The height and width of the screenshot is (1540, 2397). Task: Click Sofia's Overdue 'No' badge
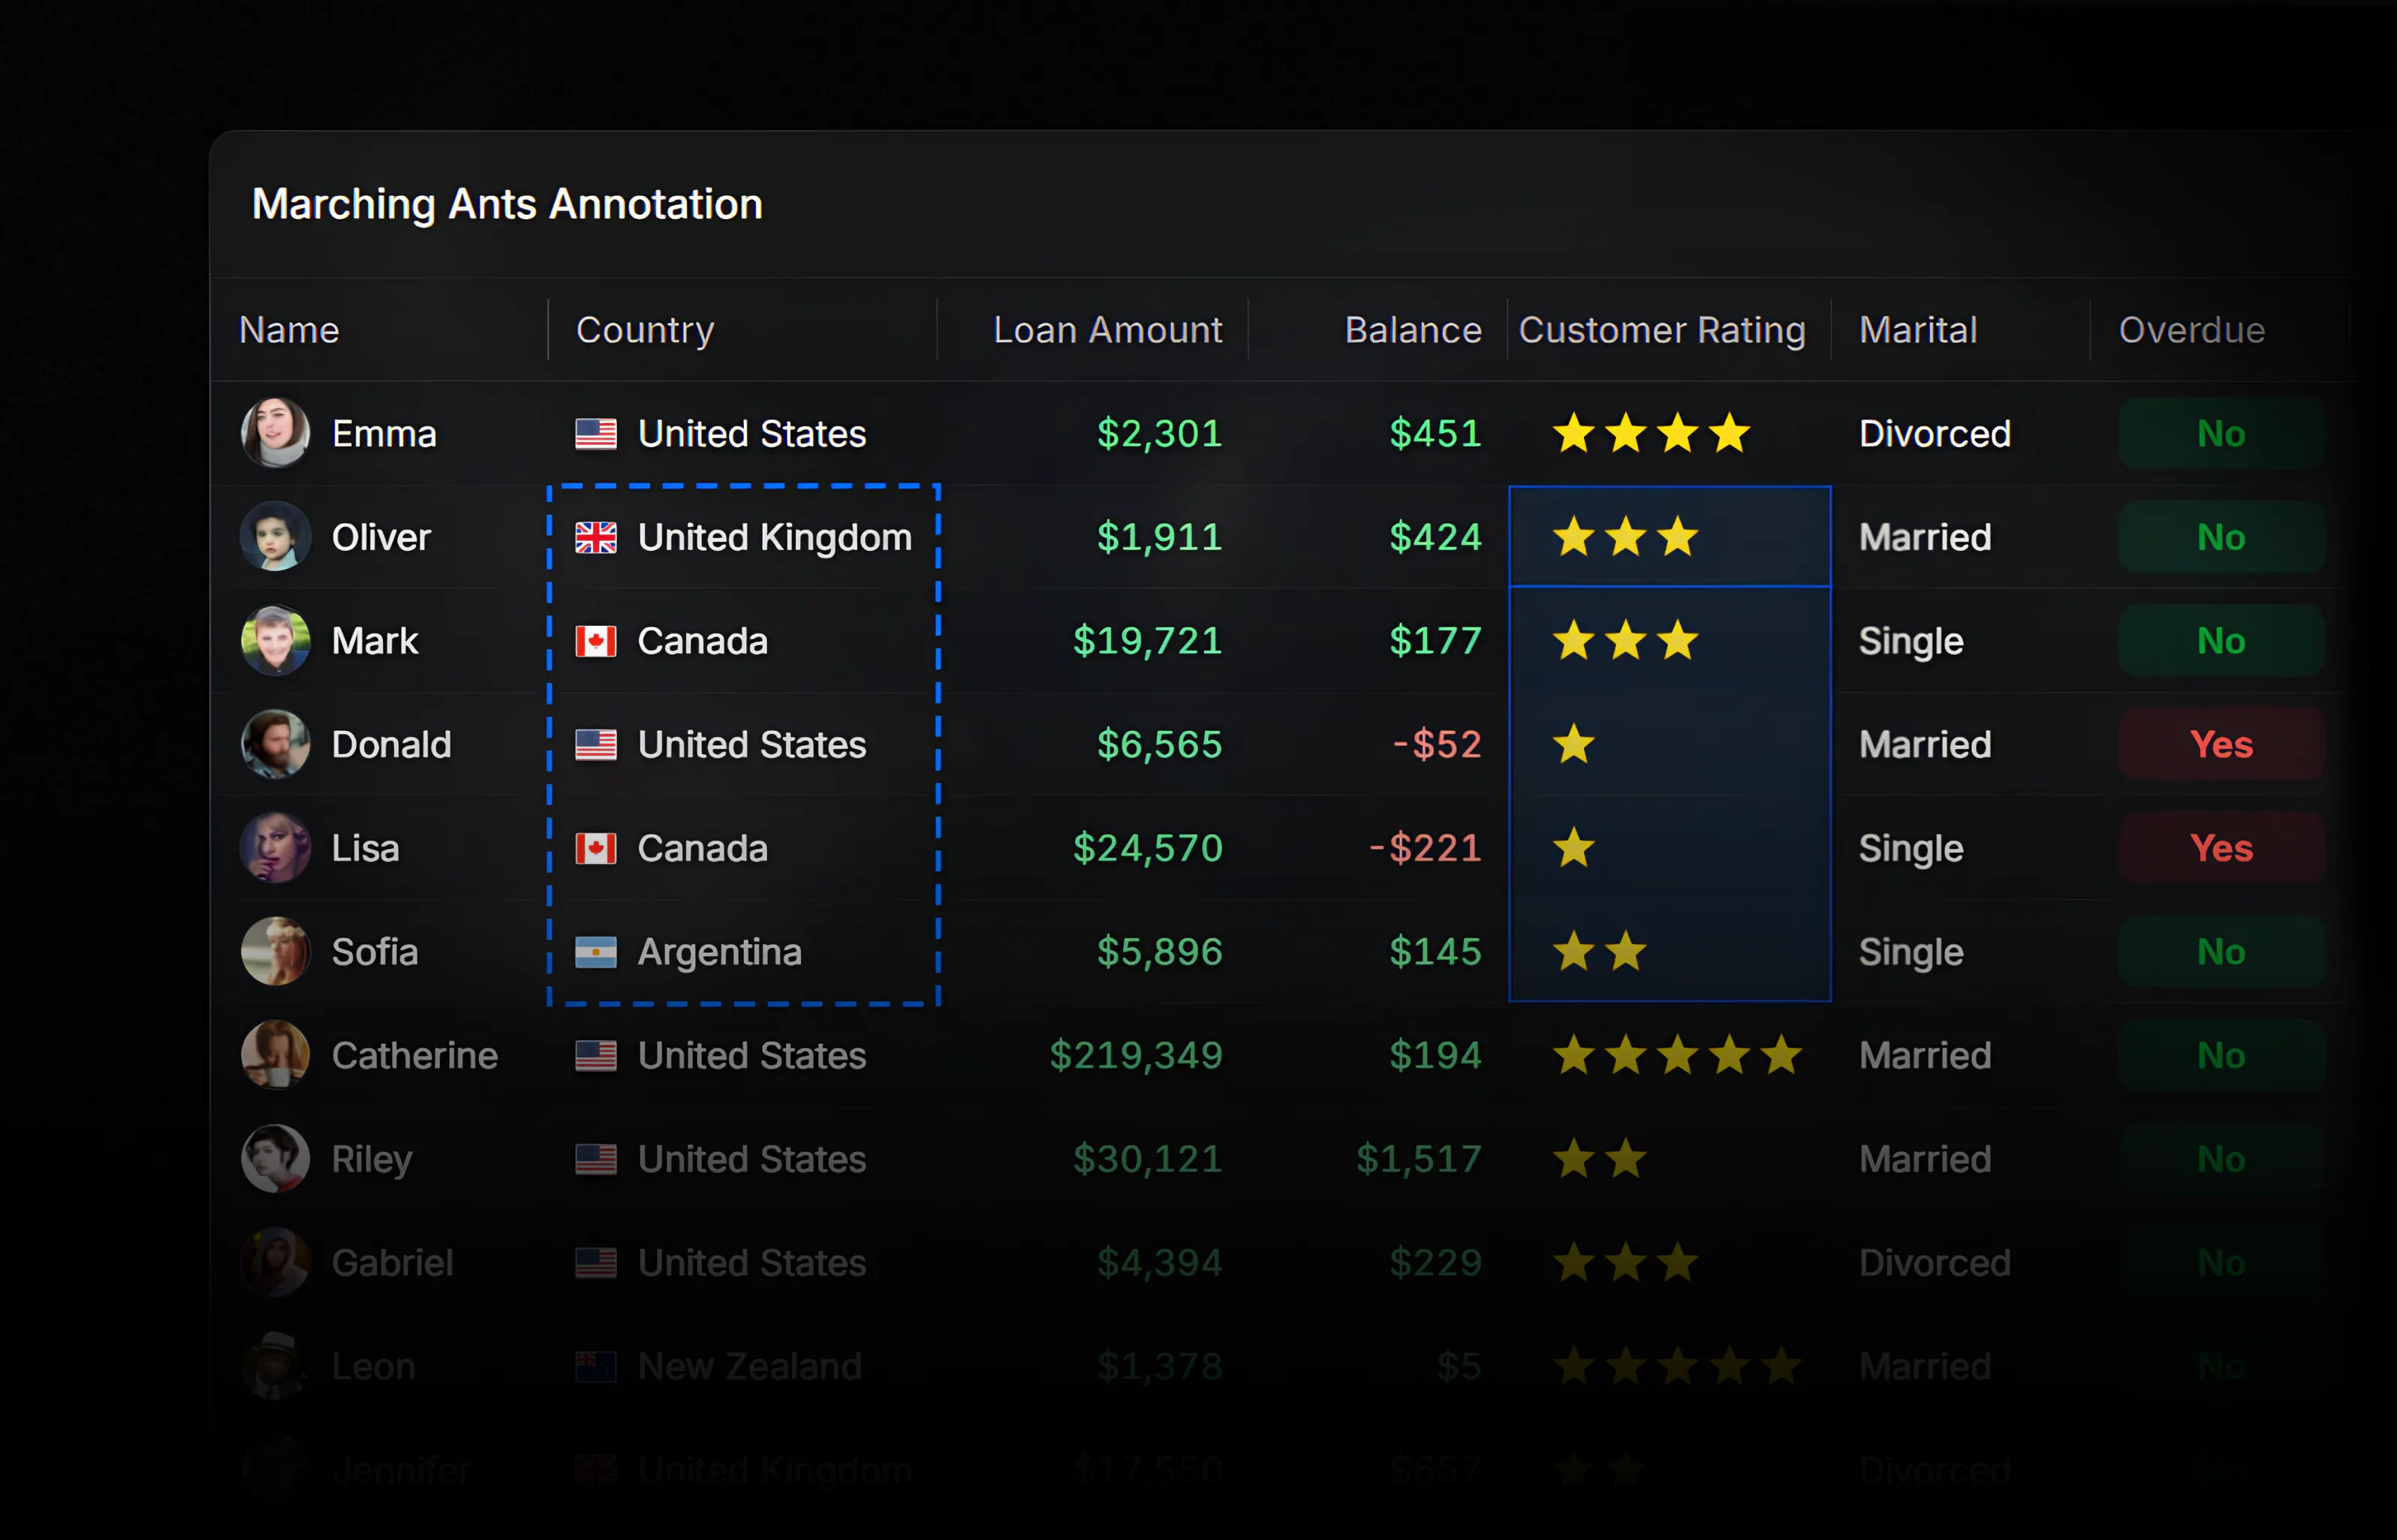pyautogui.click(x=2221, y=951)
